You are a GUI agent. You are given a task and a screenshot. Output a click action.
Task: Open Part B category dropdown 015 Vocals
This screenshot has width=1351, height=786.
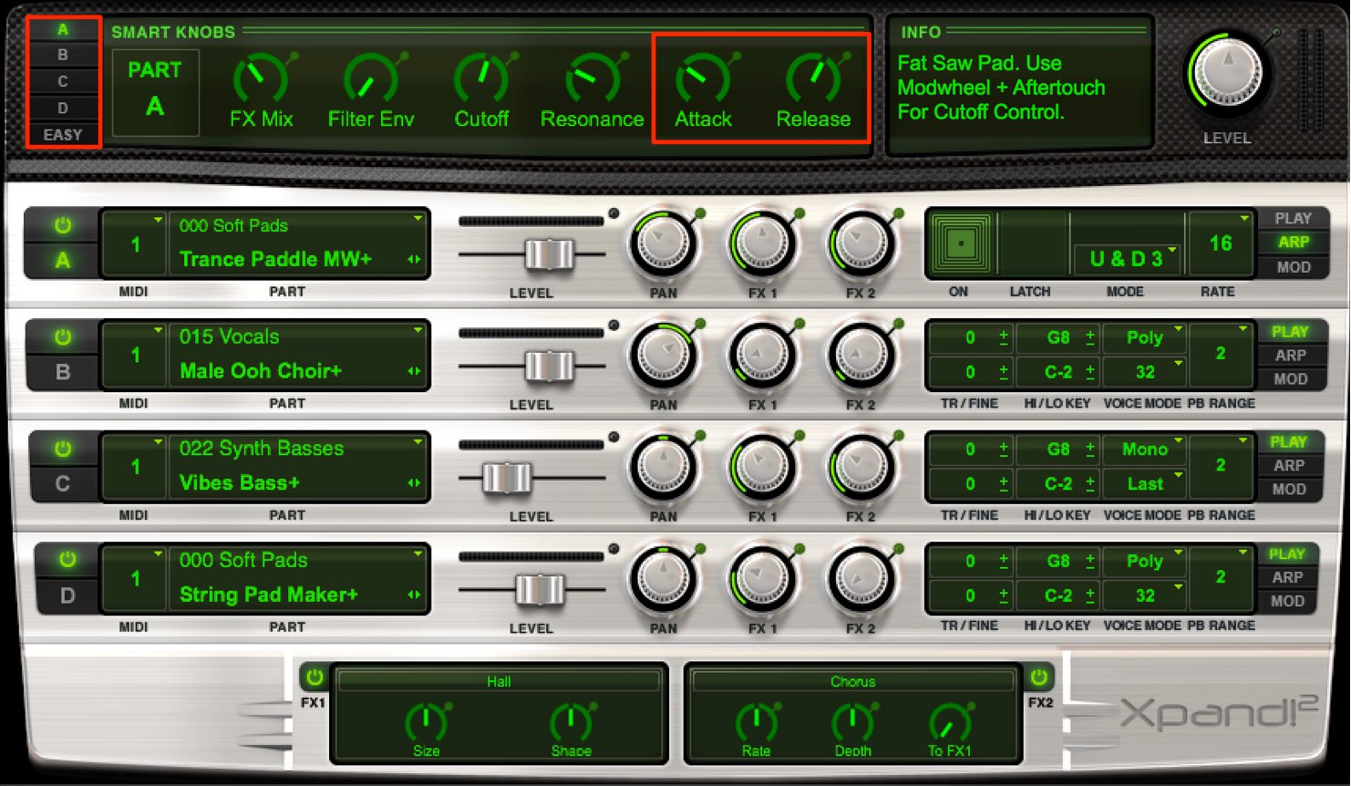[299, 336]
